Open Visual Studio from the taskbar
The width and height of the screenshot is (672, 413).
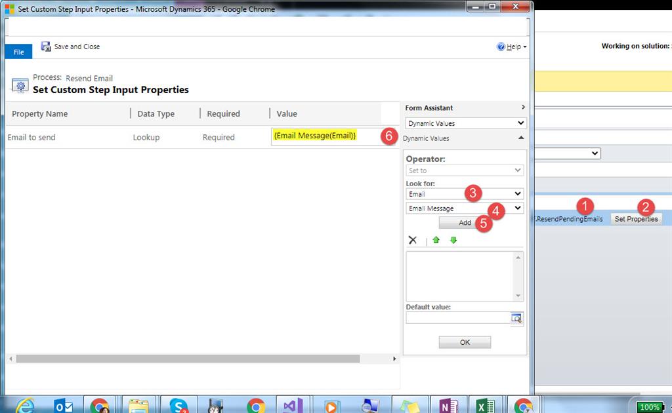(x=293, y=404)
